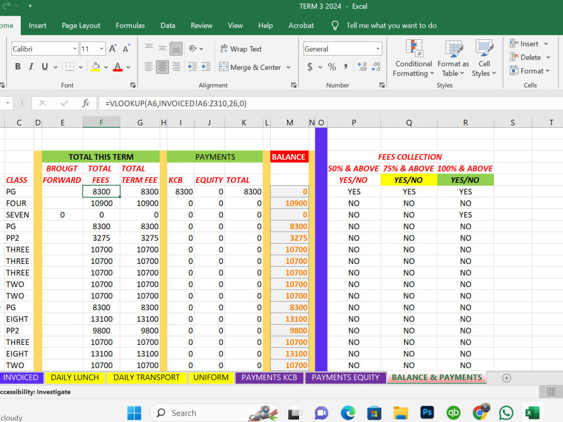Open the Formulas ribbon tab
This screenshot has height=422, width=563.
(x=130, y=25)
